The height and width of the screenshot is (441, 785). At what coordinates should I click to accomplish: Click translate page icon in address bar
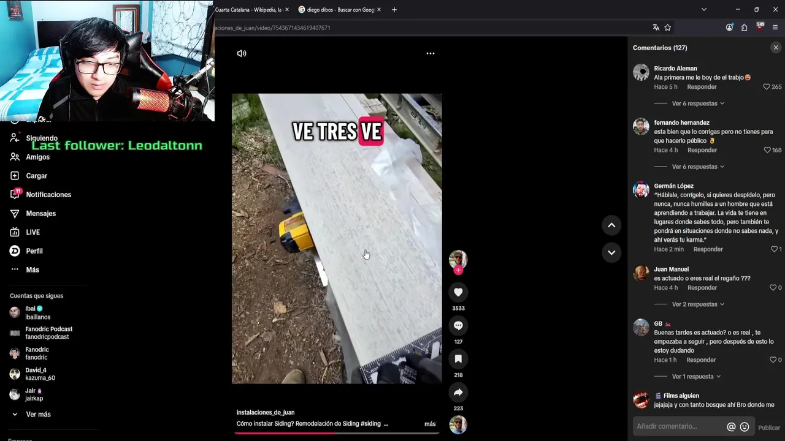656,28
